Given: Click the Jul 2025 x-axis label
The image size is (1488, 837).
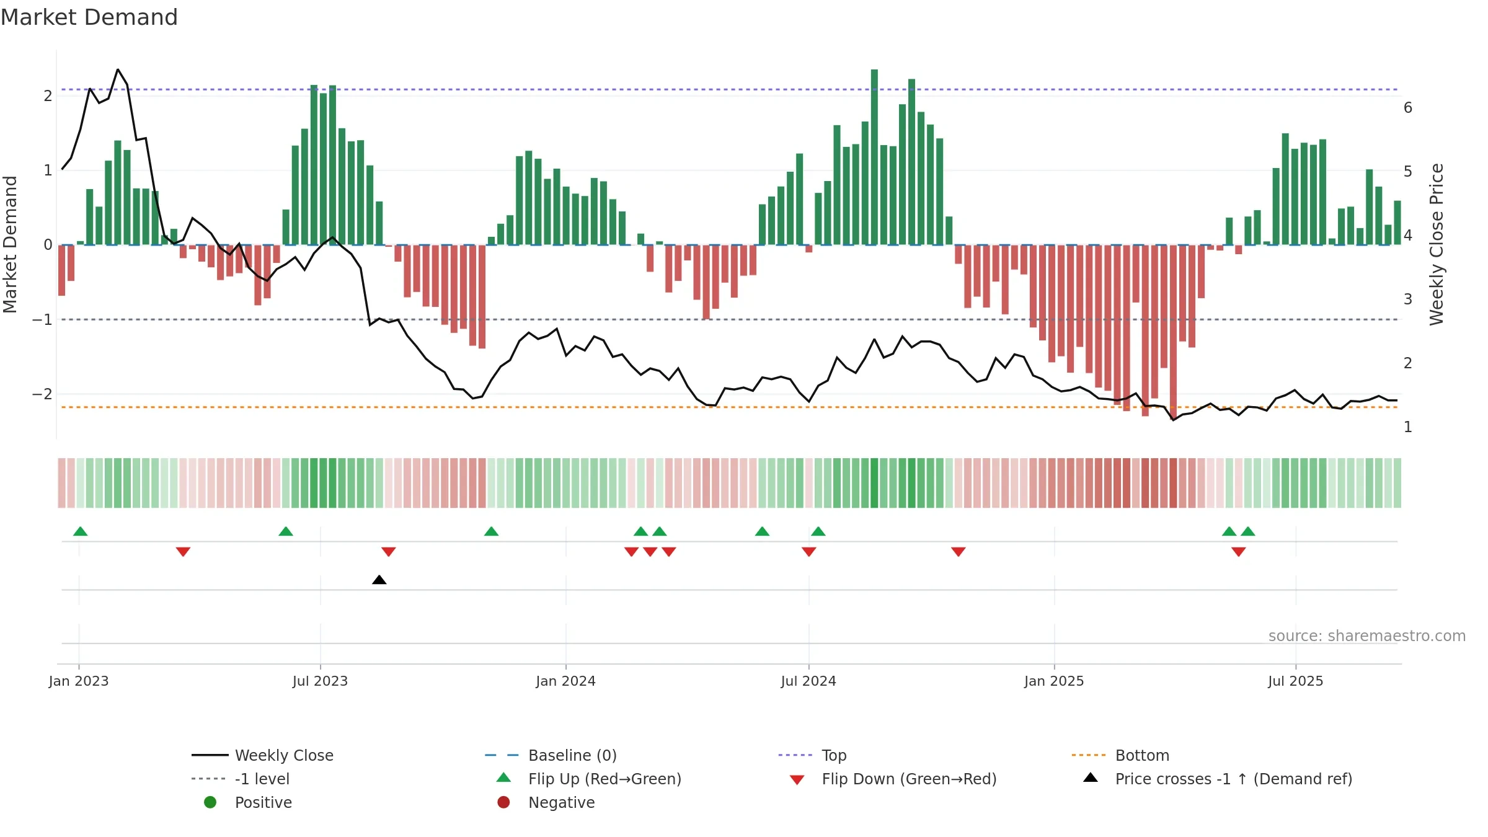Looking at the screenshot, I should (x=1296, y=681).
